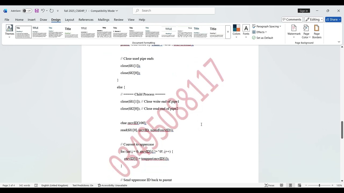This screenshot has height=193, width=344.
Task: Click the proofing errors book icon
Action: click(x=36, y=185)
